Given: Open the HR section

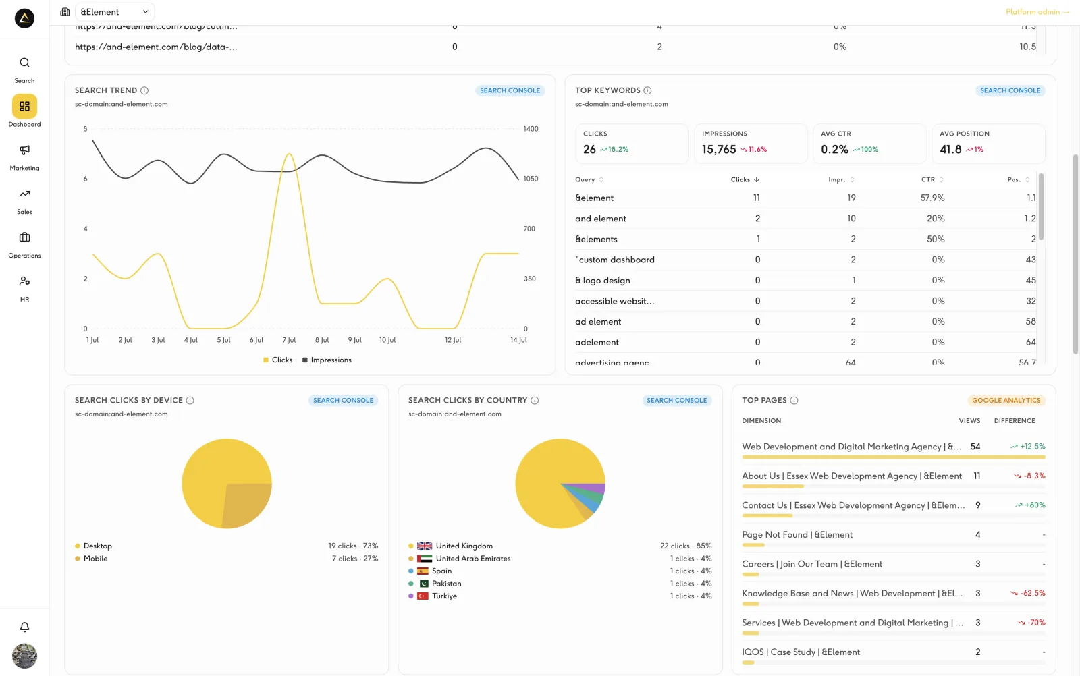Looking at the screenshot, I should 24,288.
